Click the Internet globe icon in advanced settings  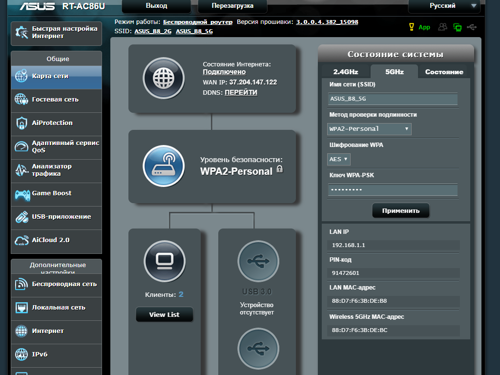21,331
